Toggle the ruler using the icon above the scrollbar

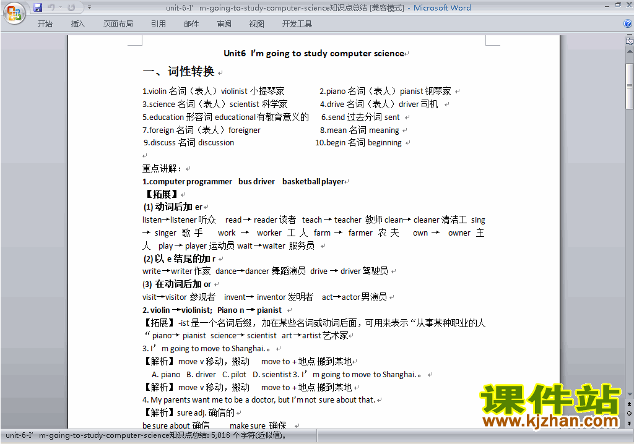[x=629, y=40]
